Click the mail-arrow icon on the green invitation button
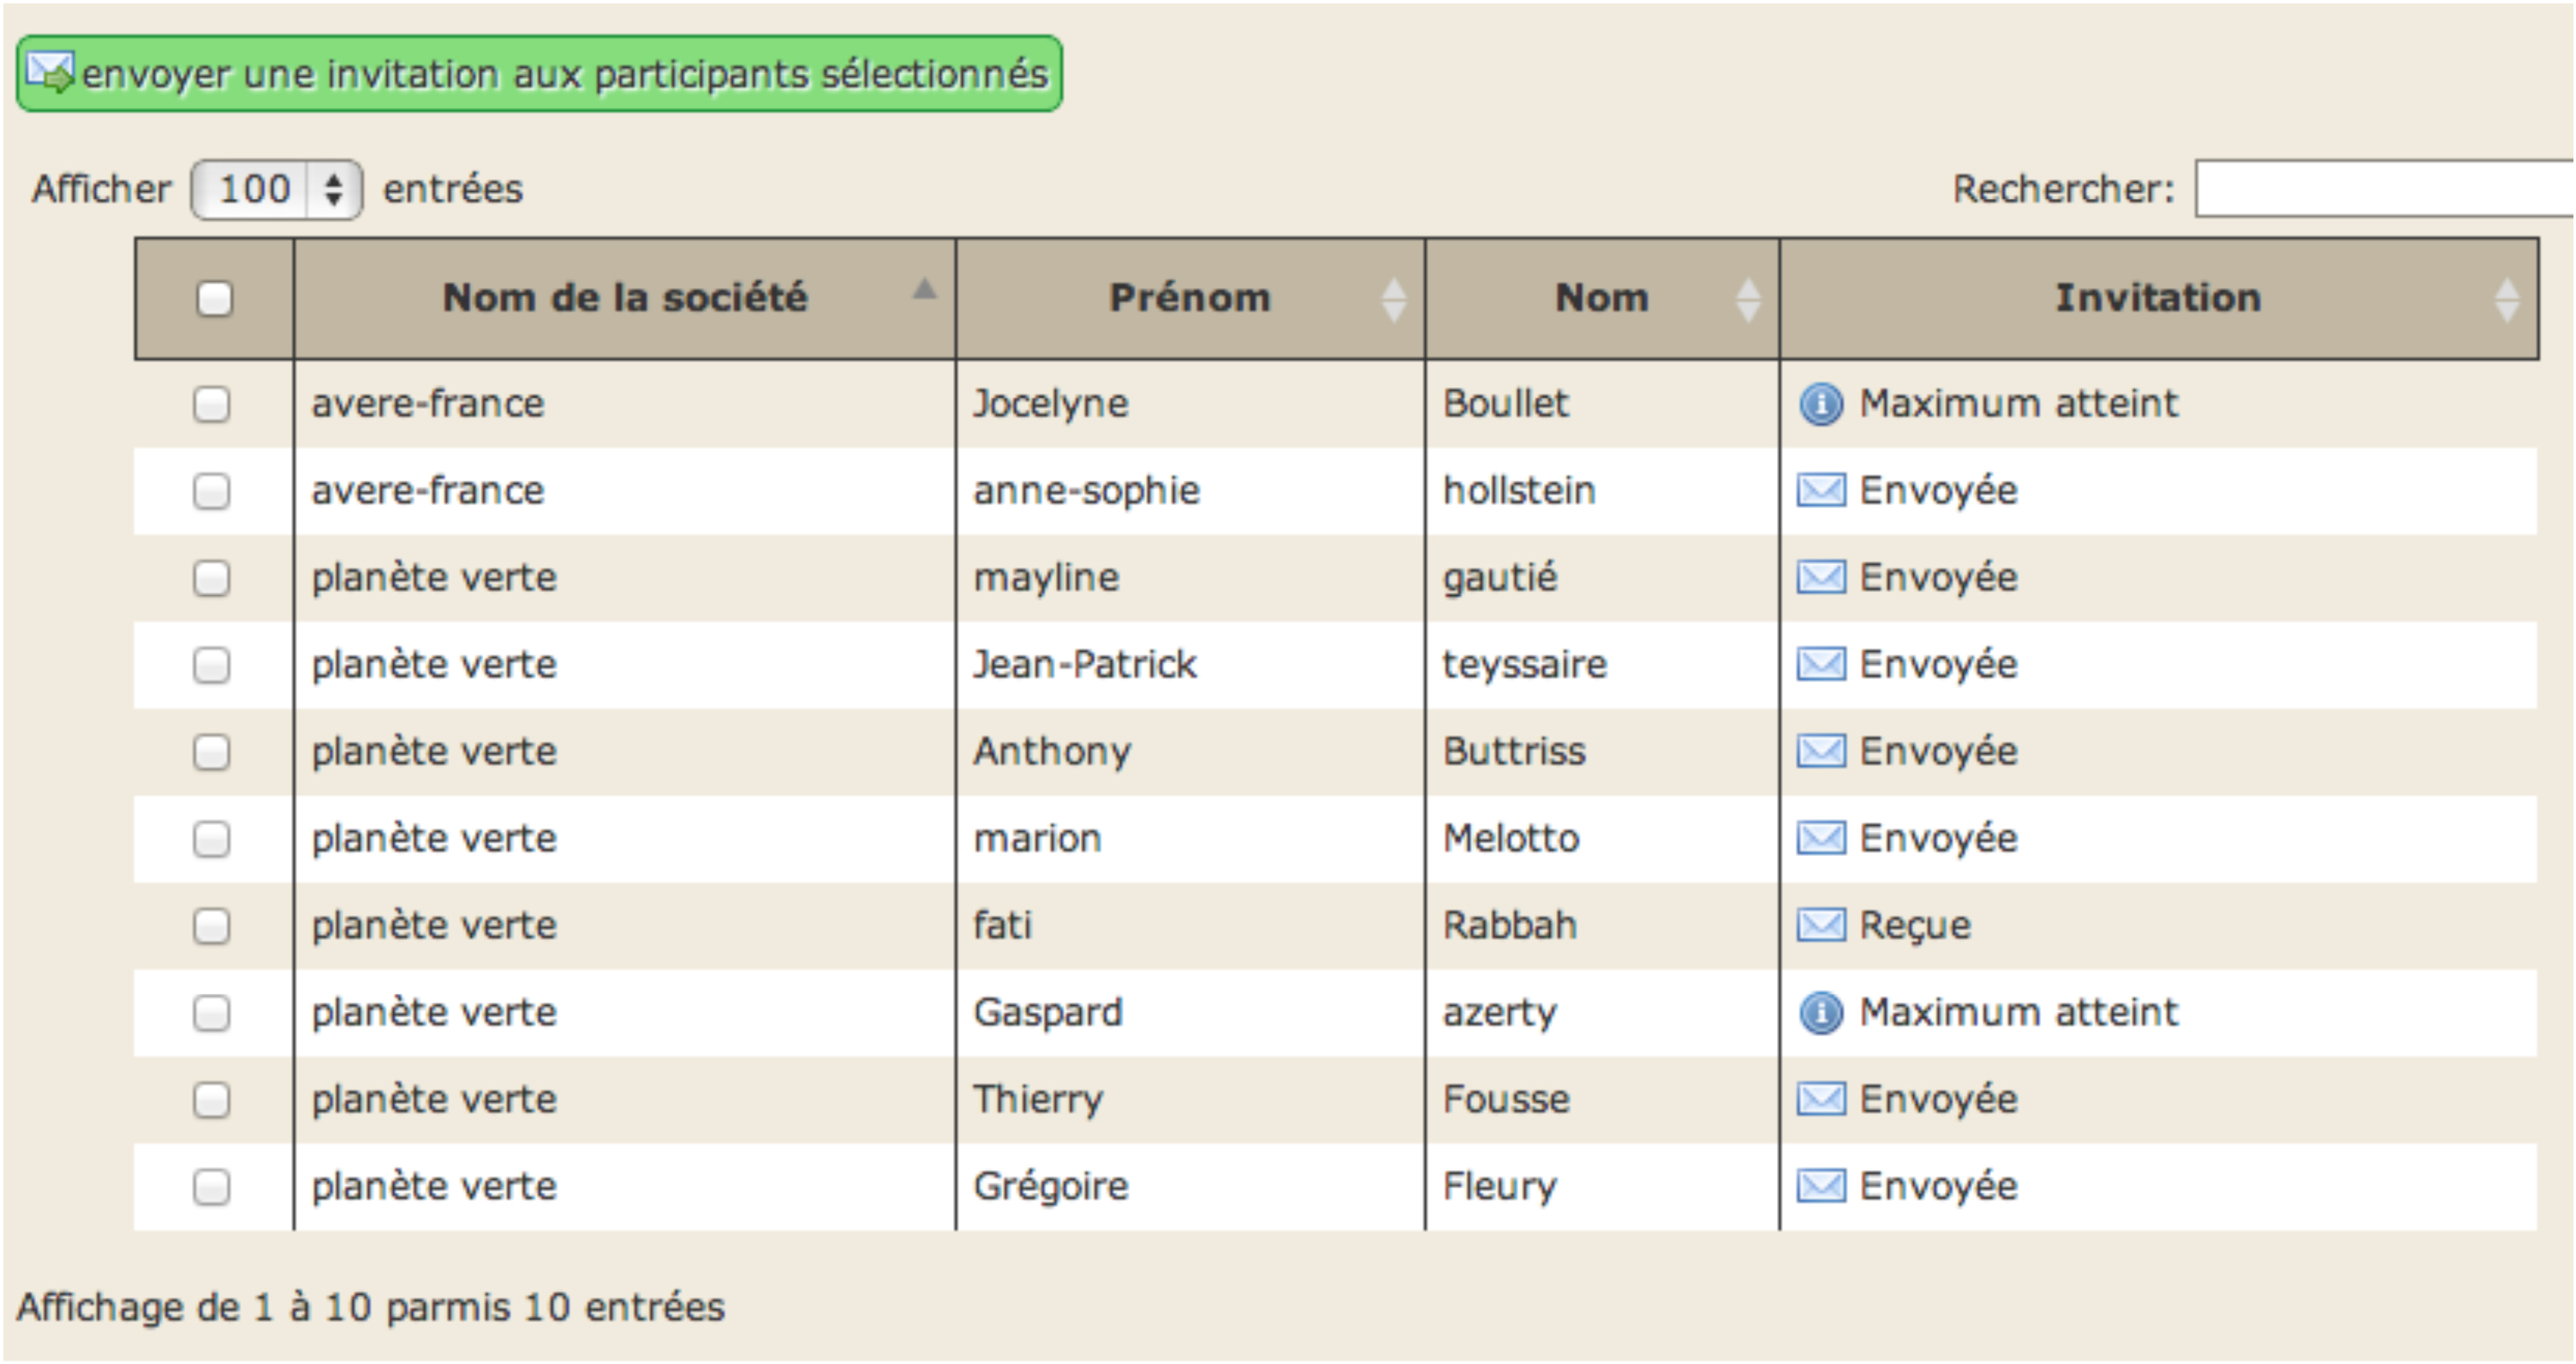 pos(50,73)
